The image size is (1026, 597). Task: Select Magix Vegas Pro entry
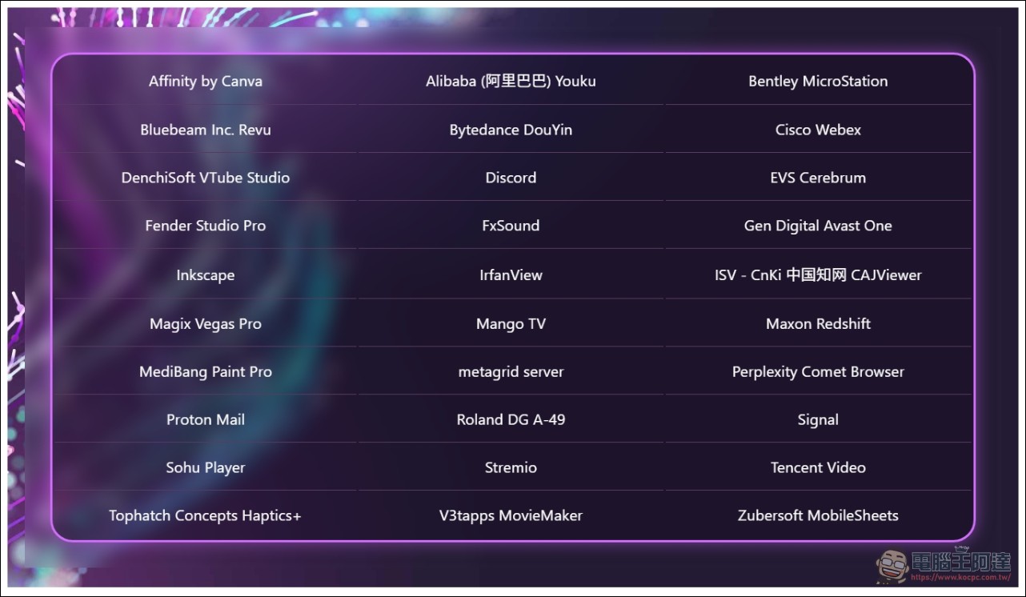pos(206,323)
